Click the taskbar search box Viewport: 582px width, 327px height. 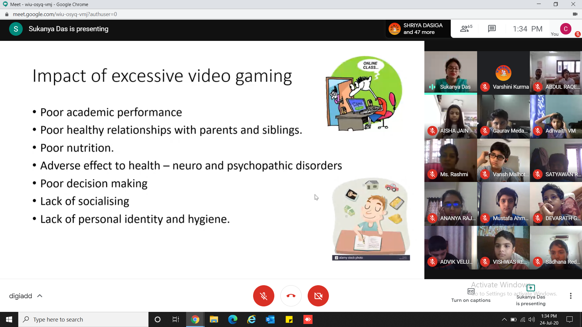tap(83, 319)
